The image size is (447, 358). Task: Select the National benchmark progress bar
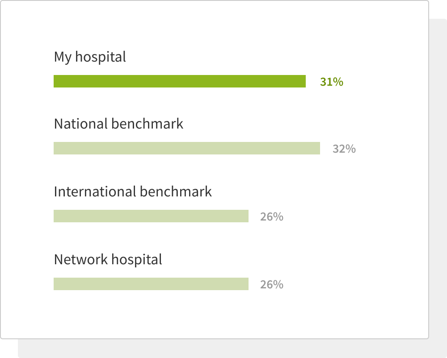pos(187,148)
